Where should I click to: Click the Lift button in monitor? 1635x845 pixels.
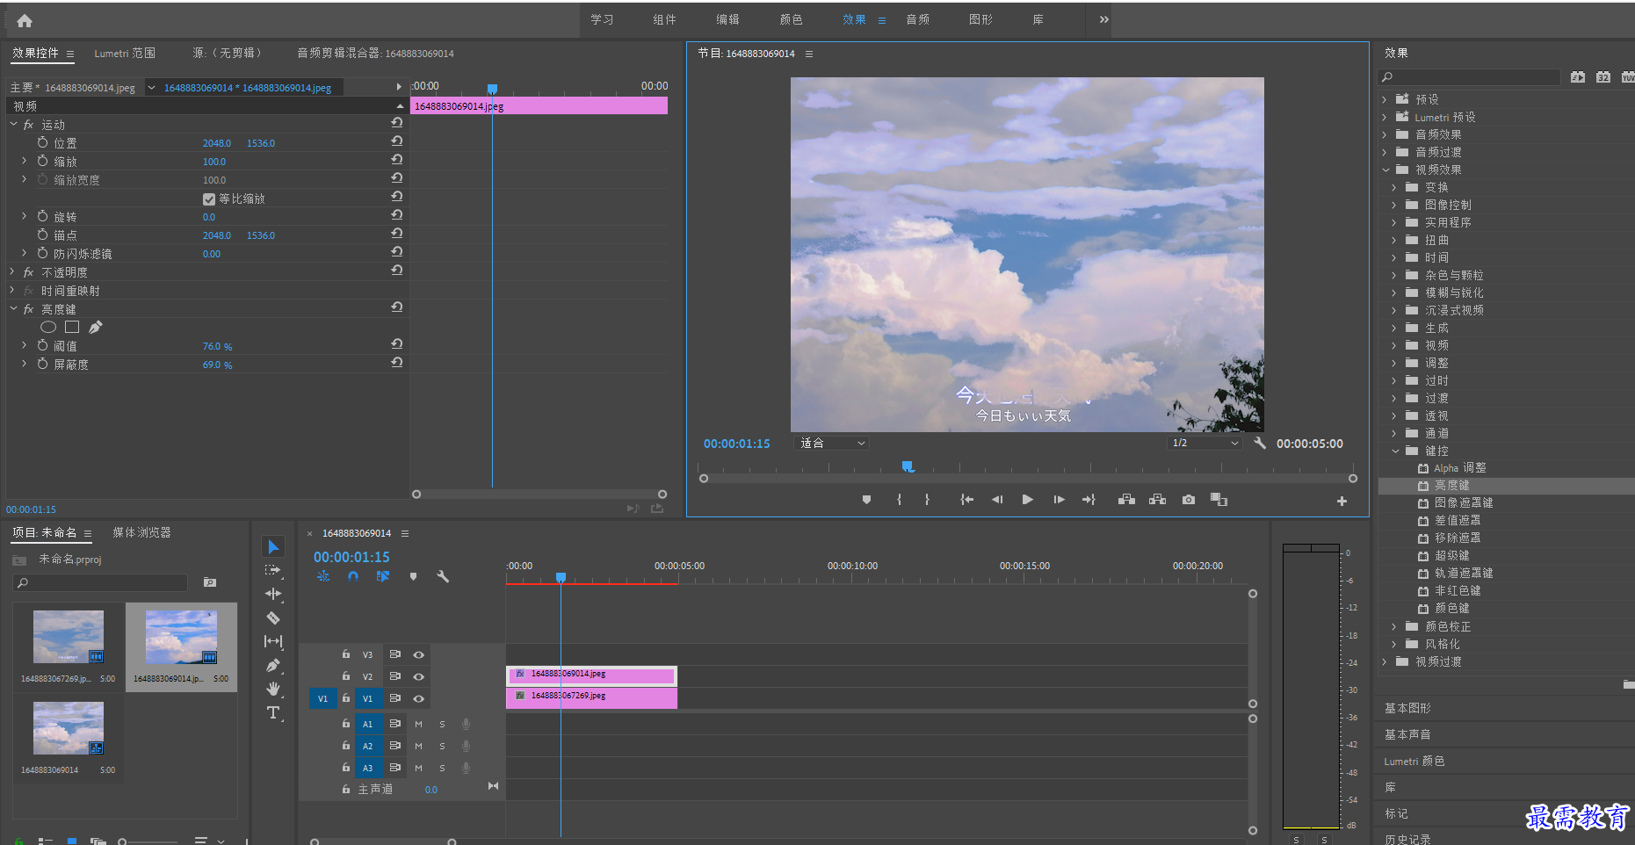(1126, 500)
